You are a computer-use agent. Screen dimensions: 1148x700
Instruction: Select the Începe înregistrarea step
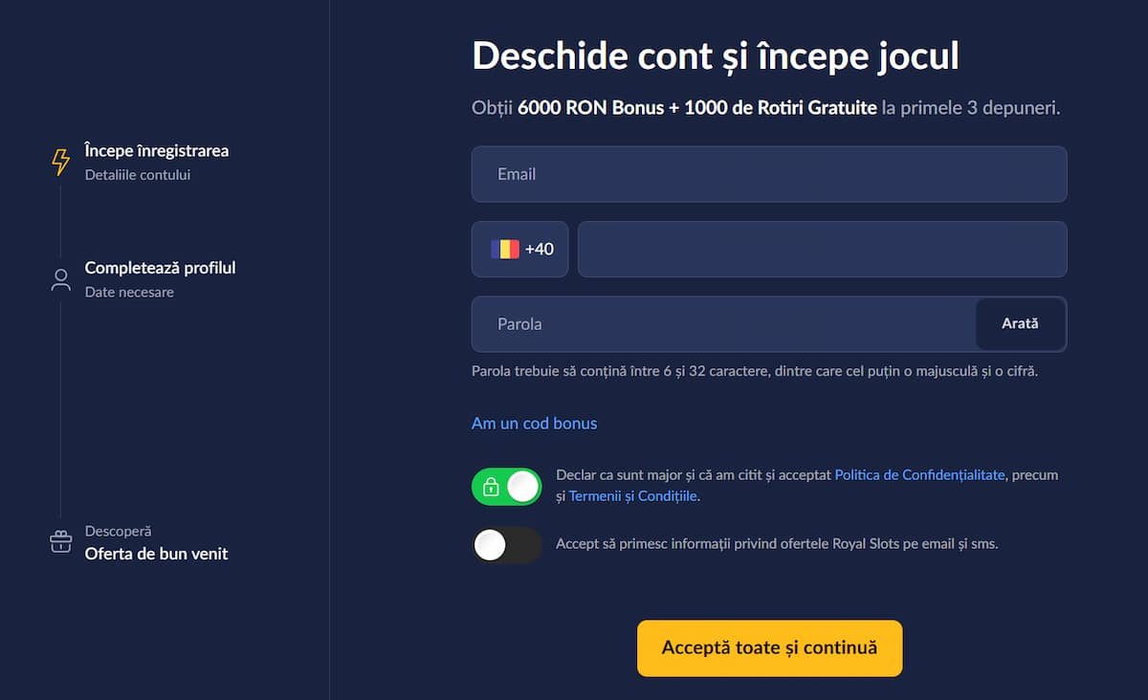click(157, 151)
